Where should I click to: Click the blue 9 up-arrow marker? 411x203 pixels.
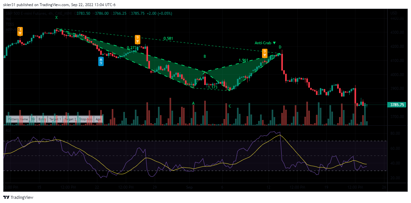[x=101, y=61]
